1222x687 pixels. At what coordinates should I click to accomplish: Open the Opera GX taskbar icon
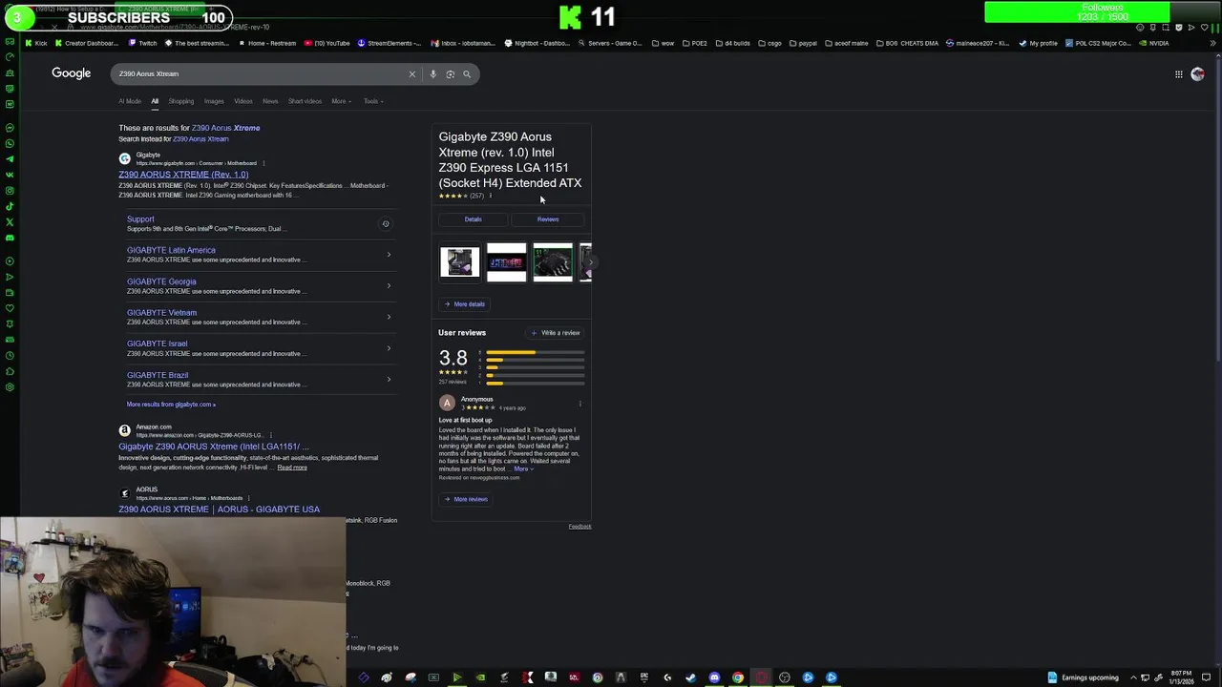(761, 677)
